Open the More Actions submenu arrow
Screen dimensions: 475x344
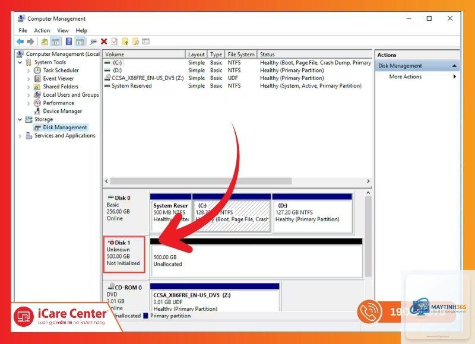tap(454, 77)
